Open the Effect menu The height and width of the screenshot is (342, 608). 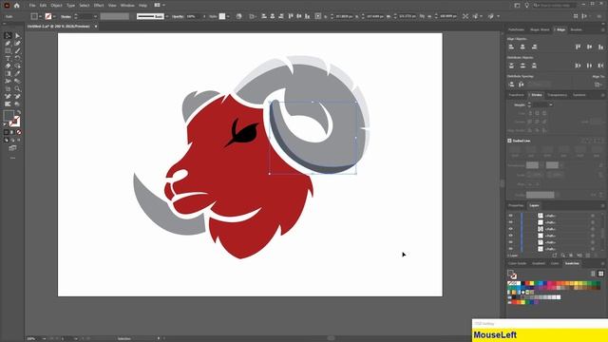99,6
